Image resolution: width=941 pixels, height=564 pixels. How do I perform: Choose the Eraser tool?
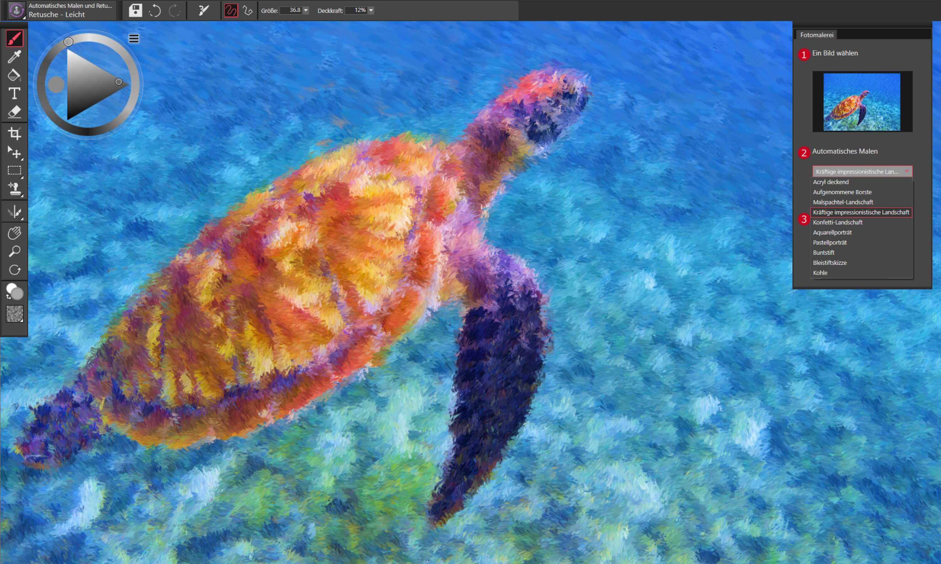pyautogui.click(x=14, y=112)
